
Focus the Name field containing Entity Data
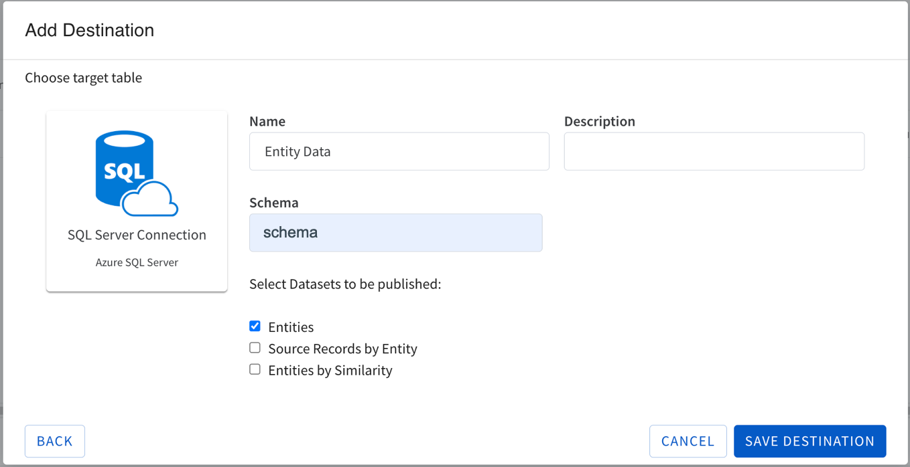click(x=399, y=151)
